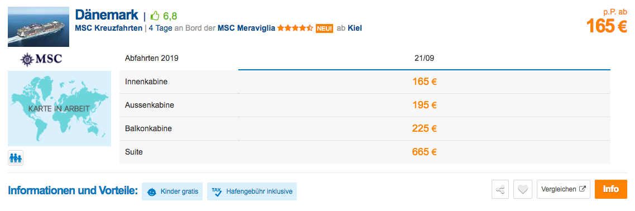Click the star rating of MSC Meraviglia
This screenshot has width=635, height=211.
tap(295, 28)
